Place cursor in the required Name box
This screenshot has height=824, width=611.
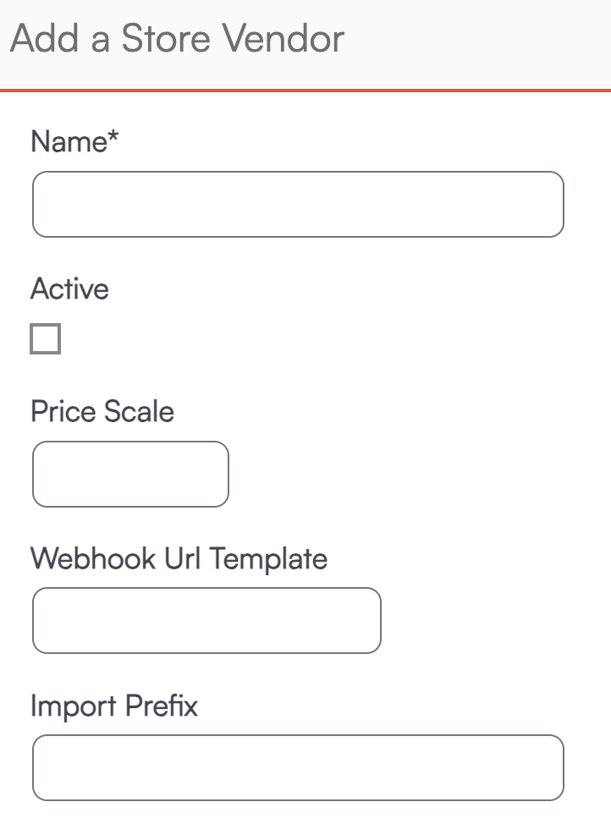coord(298,205)
